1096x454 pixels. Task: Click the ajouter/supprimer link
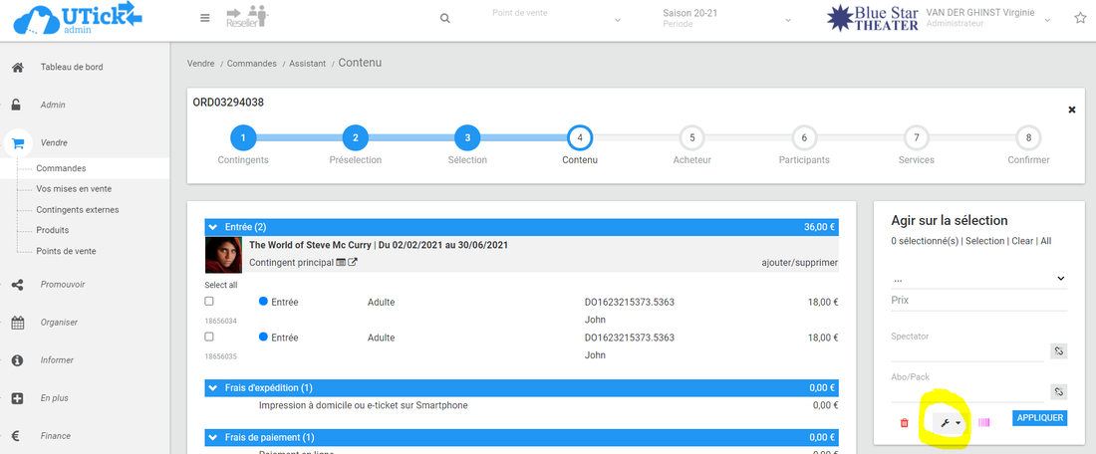pyautogui.click(x=798, y=264)
